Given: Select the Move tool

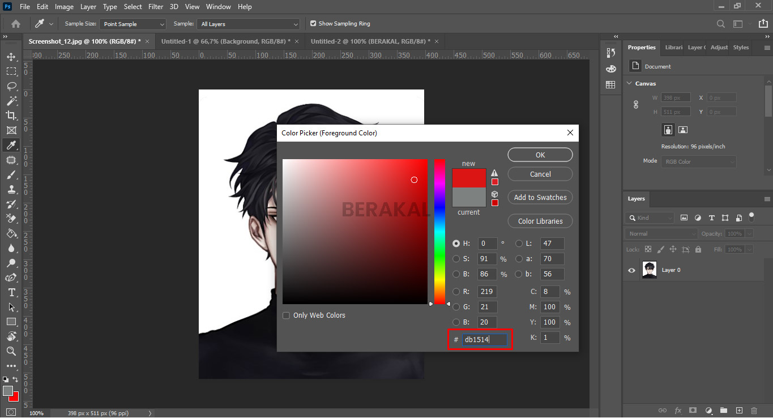Looking at the screenshot, I should tap(10, 56).
